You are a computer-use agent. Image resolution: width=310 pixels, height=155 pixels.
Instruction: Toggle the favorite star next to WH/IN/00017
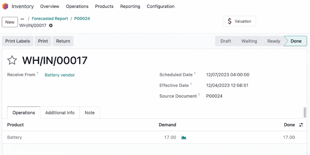coord(12,60)
